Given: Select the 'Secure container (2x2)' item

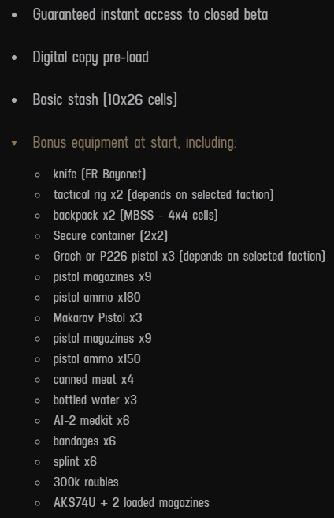Looking at the screenshot, I should [110, 235].
